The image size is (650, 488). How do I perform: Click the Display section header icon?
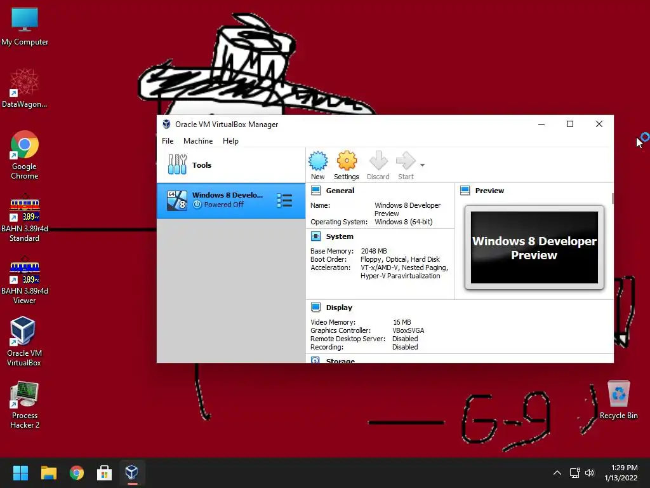coord(316,308)
